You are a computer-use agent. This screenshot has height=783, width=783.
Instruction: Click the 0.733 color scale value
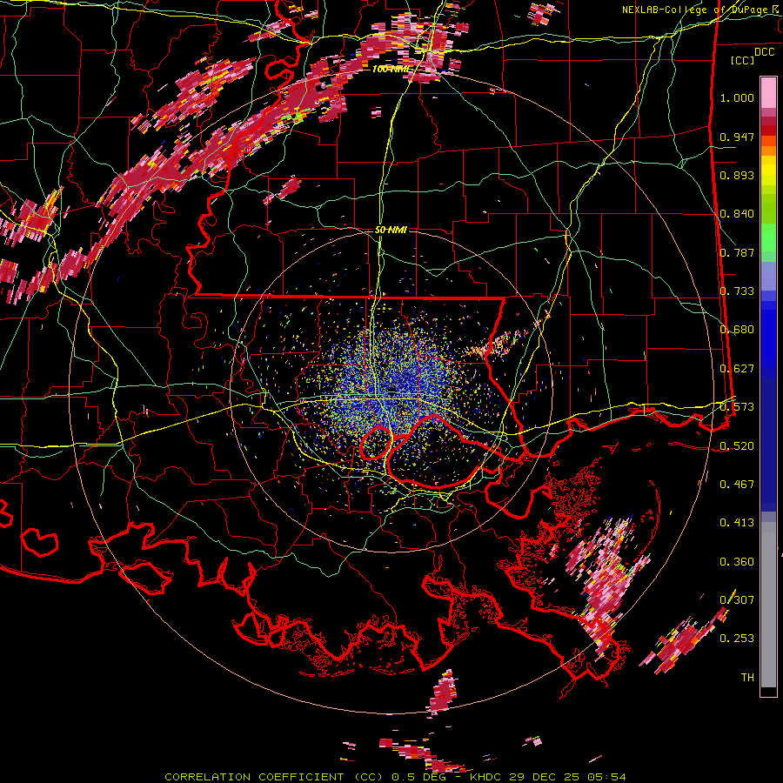click(737, 291)
